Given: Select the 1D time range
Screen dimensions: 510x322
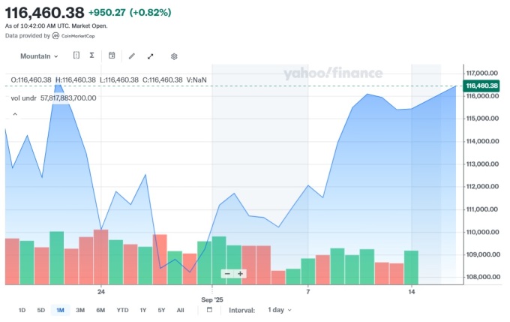Looking at the screenshot, I should point(22,310).
